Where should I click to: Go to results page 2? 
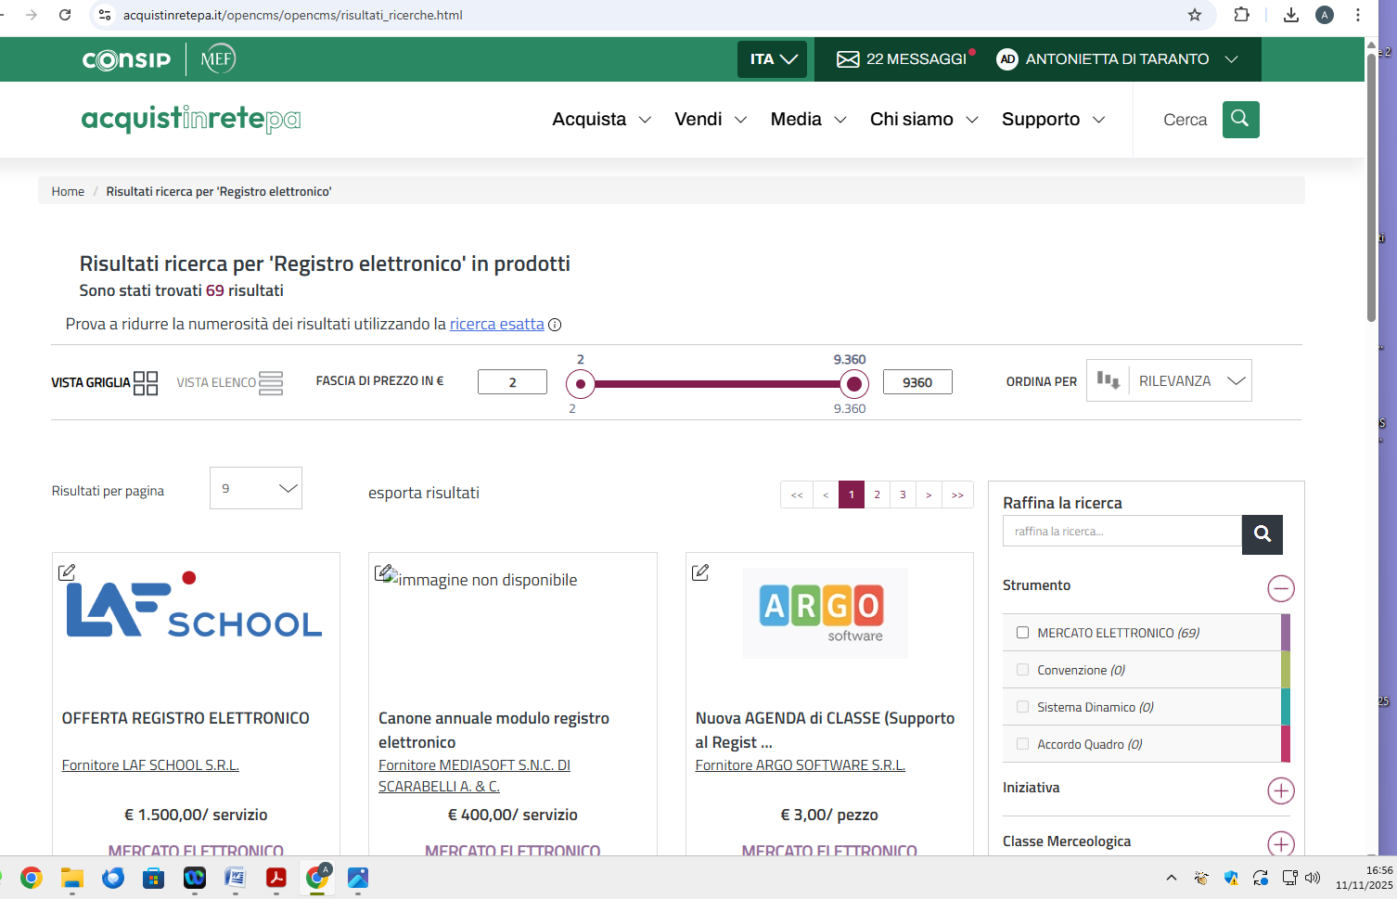(x=877, y=494)
